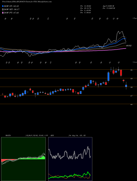
Task: Click the ADX (14 day) values text
Action: click(77, 135)
